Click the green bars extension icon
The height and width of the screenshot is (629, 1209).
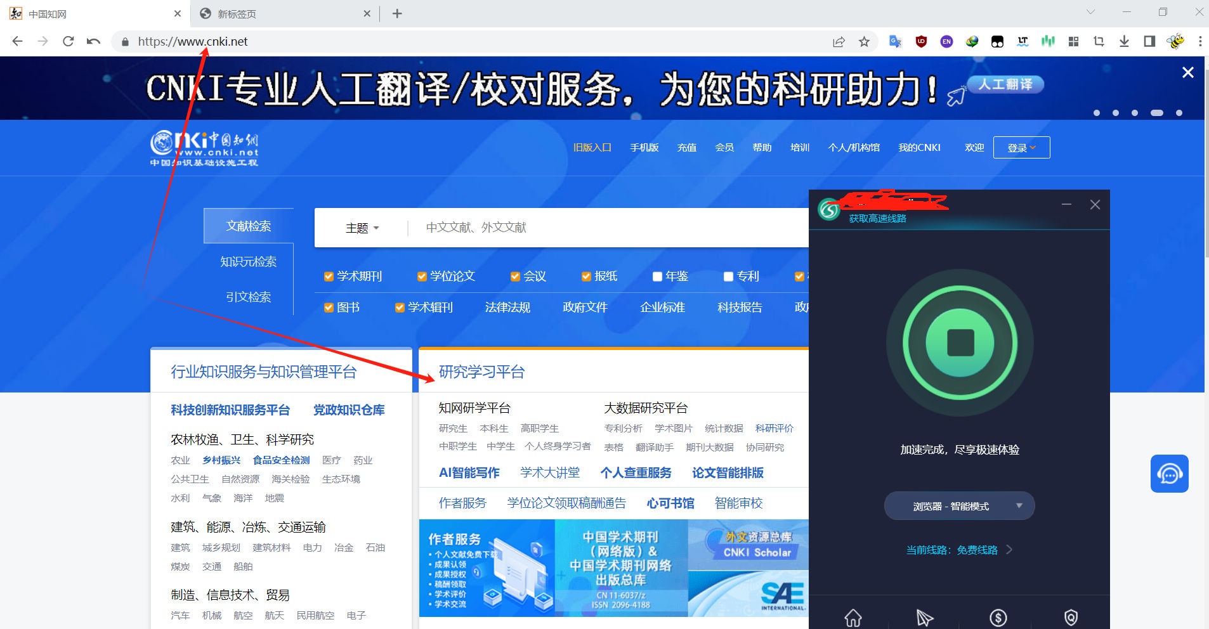(1048, 41)
